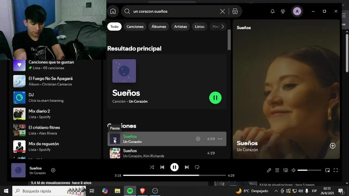Open the Sueños top result album art
This screenshot has height=196, width=349.
pyautogui.click(x=124, y=71)
